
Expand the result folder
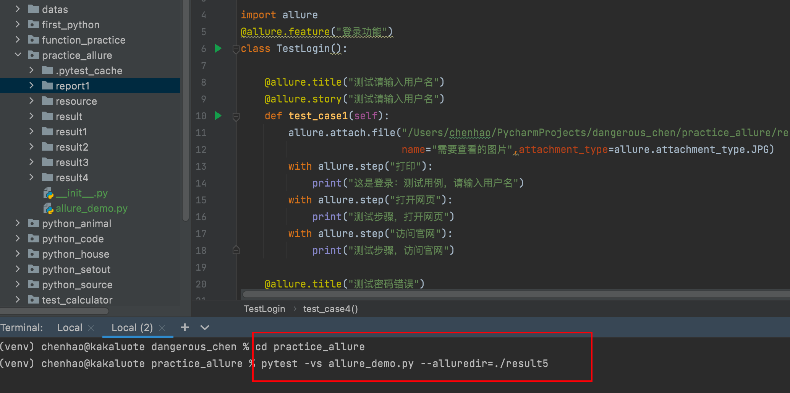(x=32, y=116)
